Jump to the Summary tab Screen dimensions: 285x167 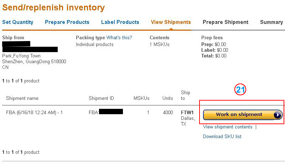pyautogui.click(x=271, y=22)
